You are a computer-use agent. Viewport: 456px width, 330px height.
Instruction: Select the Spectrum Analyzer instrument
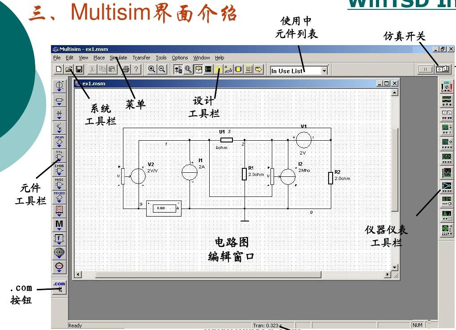coord(447,215)
